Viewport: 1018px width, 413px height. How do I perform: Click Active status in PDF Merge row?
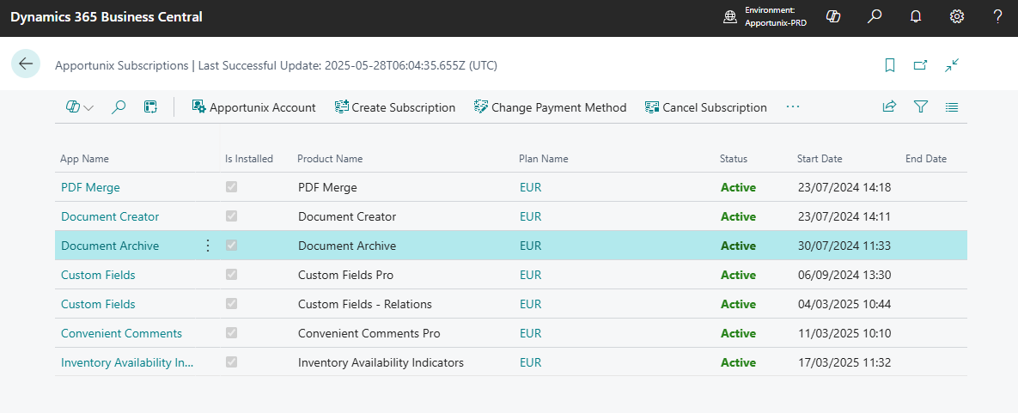pyautogui.click(x=738, y=187)
